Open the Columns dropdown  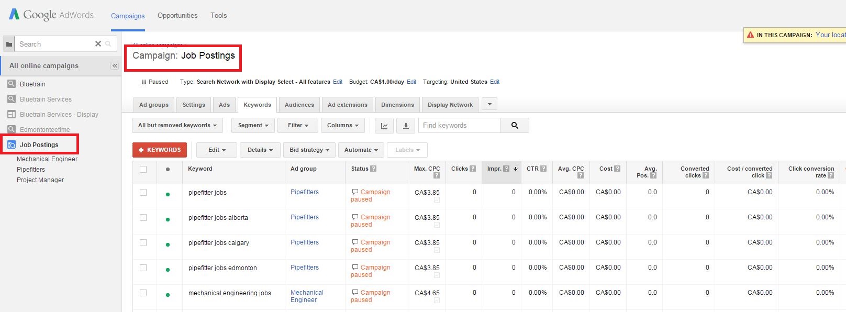click(343, 126)
